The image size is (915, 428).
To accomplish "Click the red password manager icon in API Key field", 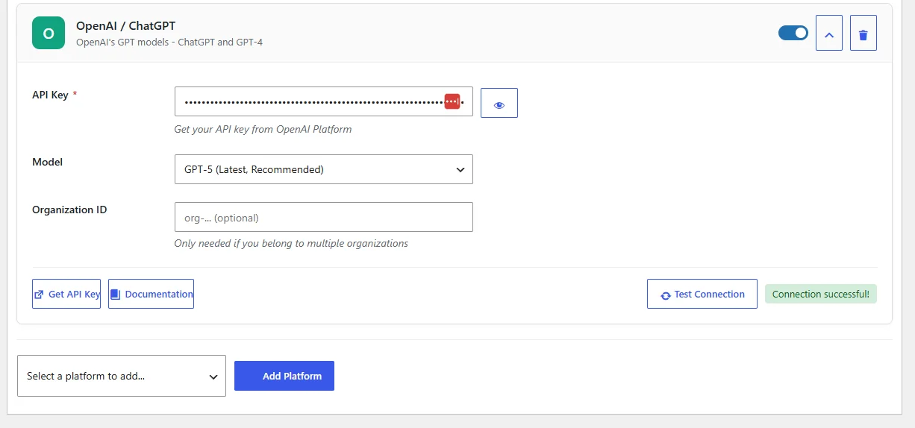I will (x=452, y=101).
